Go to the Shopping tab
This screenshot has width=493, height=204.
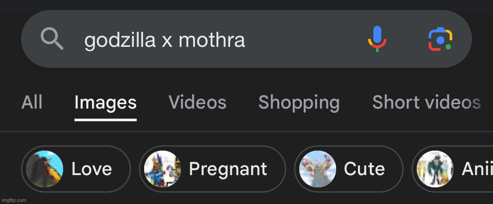299,102
